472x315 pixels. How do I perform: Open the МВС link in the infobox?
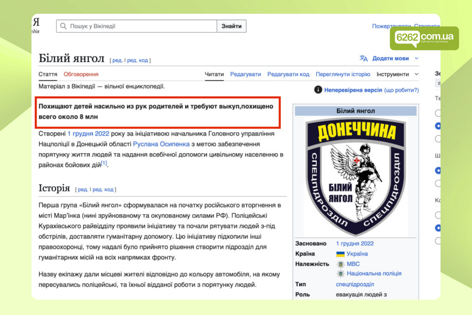tap(353, 264)
